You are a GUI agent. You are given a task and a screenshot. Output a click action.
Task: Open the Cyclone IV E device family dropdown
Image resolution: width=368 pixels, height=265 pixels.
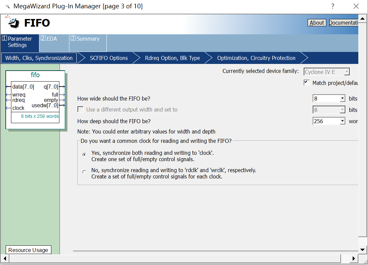(347, 72)
